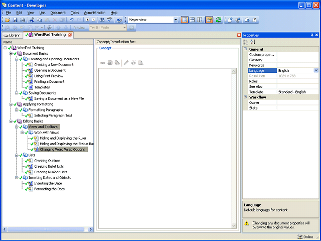This screenshot has width=321, height=241.
Task: Click the Collapse All minus icon in toolbar
Action: [94, 20]
